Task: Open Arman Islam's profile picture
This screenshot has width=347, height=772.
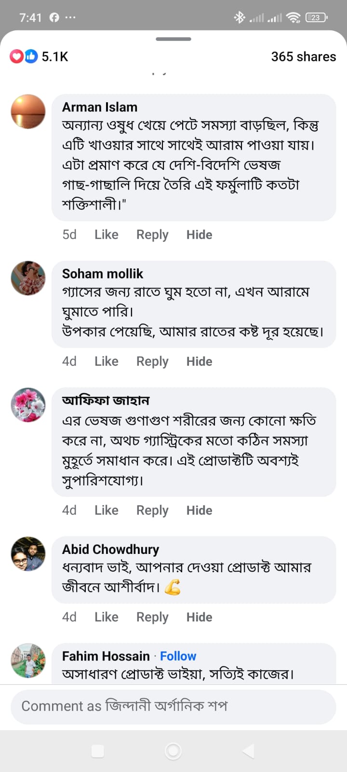Action: (x=28, y=111)
